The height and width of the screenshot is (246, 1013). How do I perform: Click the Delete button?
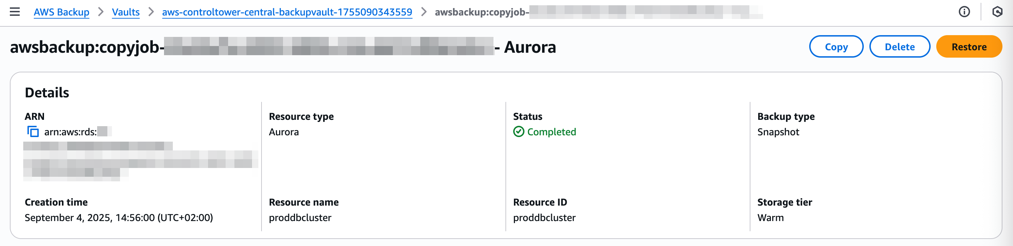tap(899, 47)
